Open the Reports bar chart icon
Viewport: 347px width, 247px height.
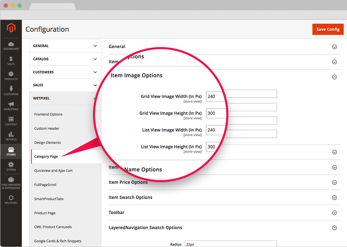[11, 136]
